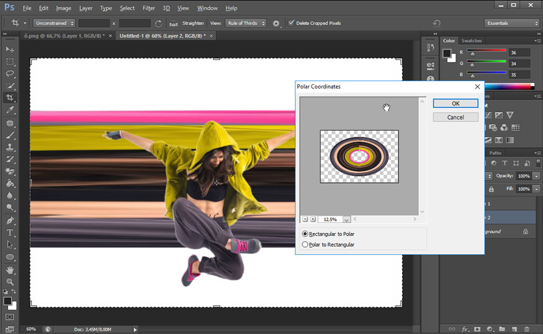This screenshot has height=334, width=543.
Task: Select Rectangular to Polar option
Action: [305, 234]
